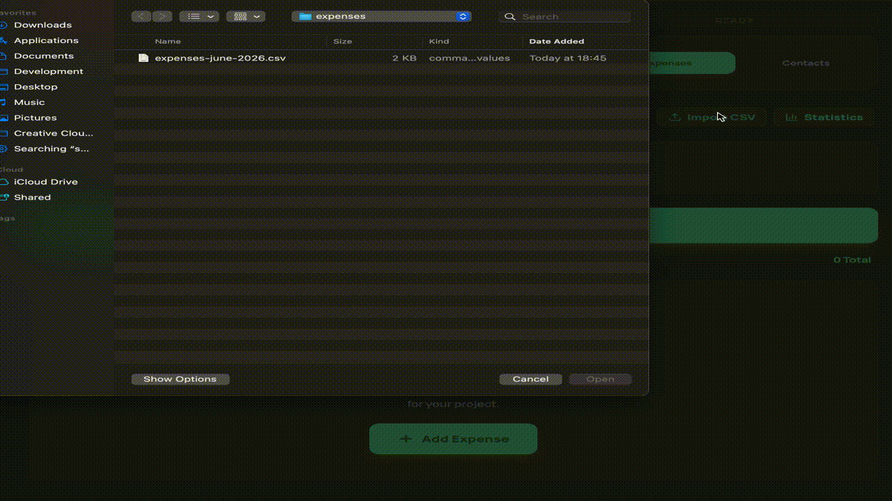Open Desktop in the sidebar
The height and width of the screenshot is (501, 892).
click(x=36, y=87)
